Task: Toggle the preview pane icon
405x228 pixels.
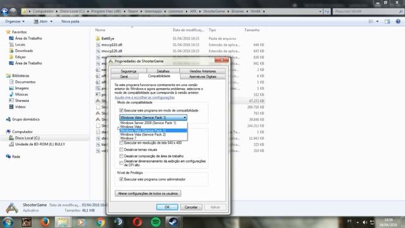Action: point(387,22)
